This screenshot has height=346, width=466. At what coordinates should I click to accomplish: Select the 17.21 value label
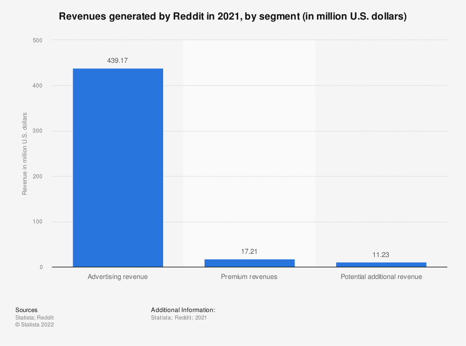point(249,251)
